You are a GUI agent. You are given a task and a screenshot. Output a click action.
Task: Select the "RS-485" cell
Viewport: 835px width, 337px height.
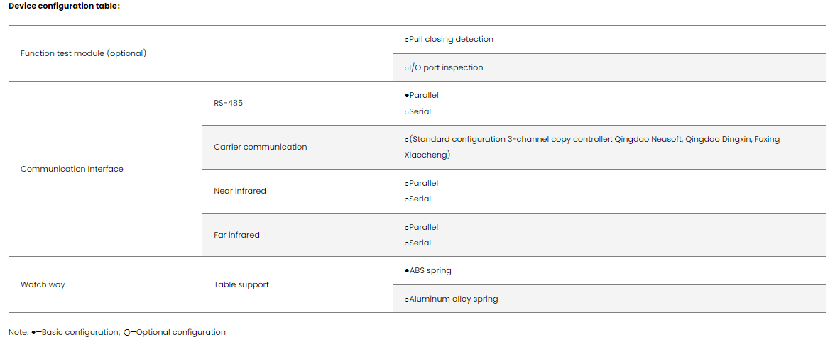[228, 103]
